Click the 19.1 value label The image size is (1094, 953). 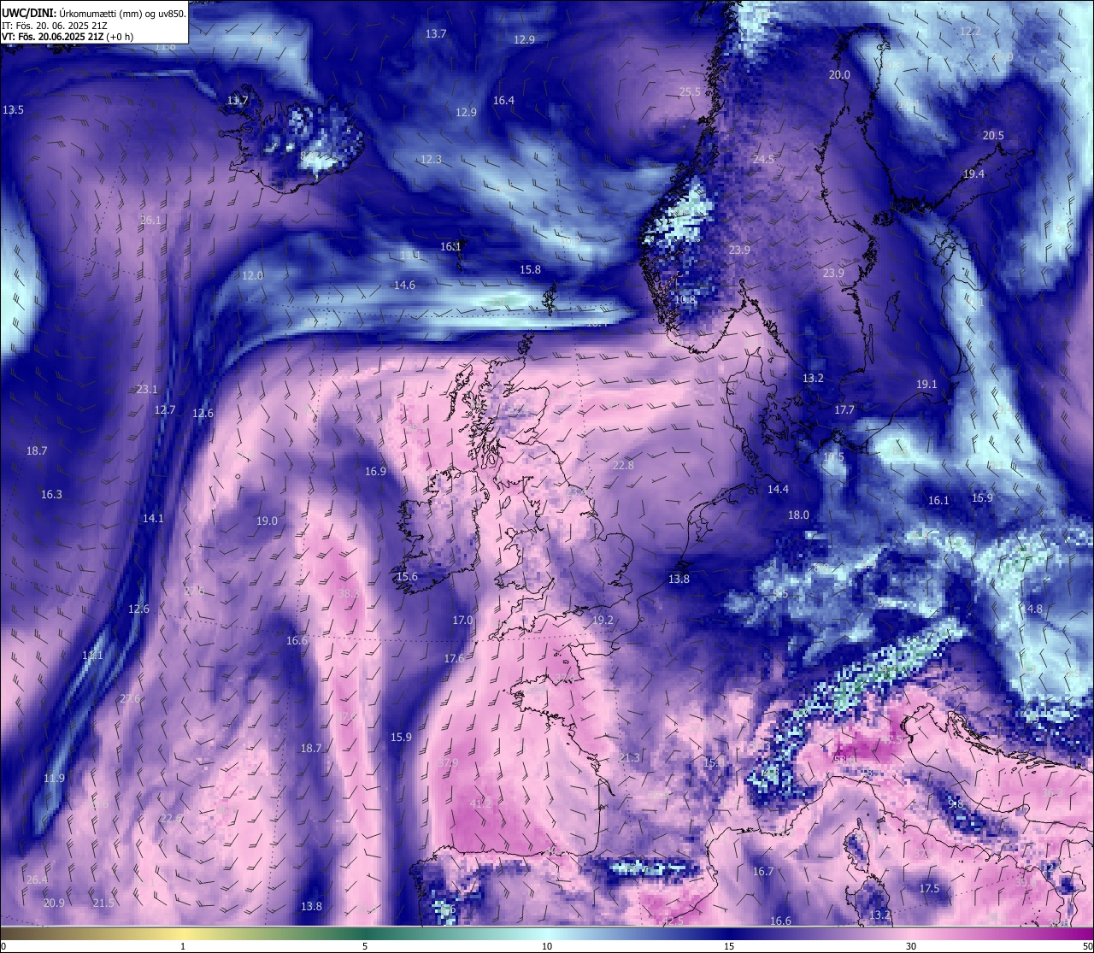(x=926, y=384)
